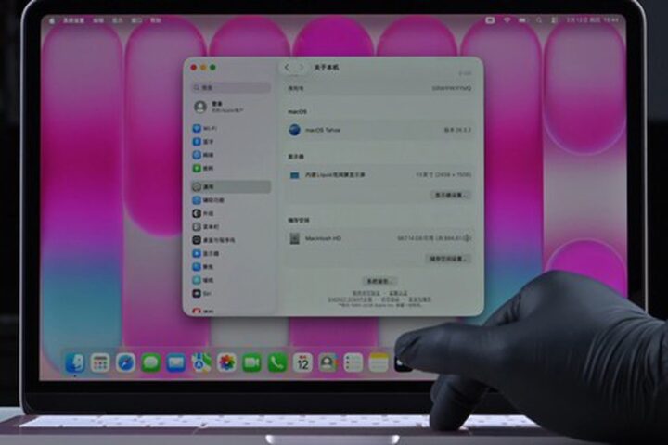Click the settings sidebar search field

pos(230,87)
